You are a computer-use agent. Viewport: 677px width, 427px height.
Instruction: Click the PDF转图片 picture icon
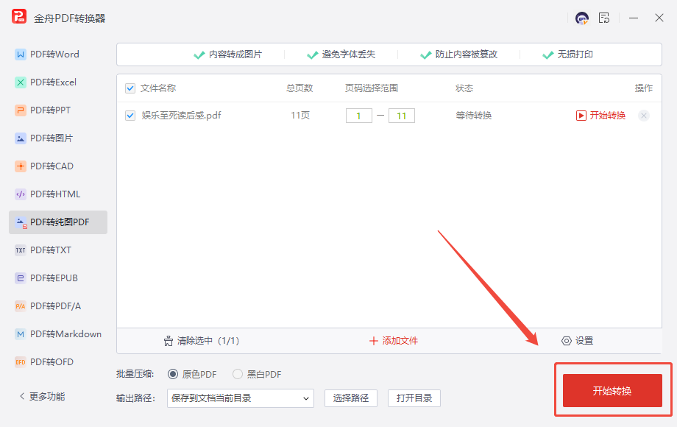point(21,138)
